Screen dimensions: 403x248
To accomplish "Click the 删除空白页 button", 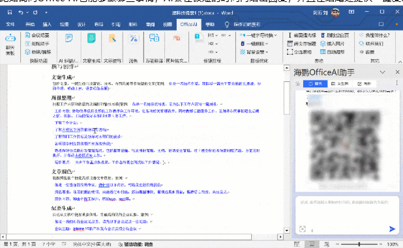I will [x=335, y=35].
